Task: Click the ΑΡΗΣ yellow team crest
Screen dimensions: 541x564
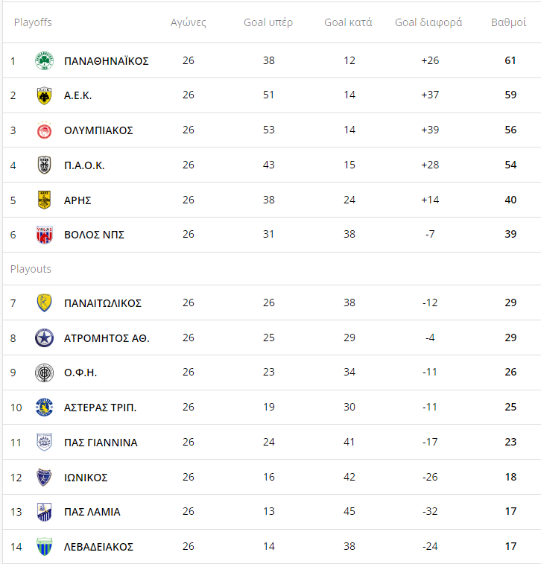Action: click(44, 200)
